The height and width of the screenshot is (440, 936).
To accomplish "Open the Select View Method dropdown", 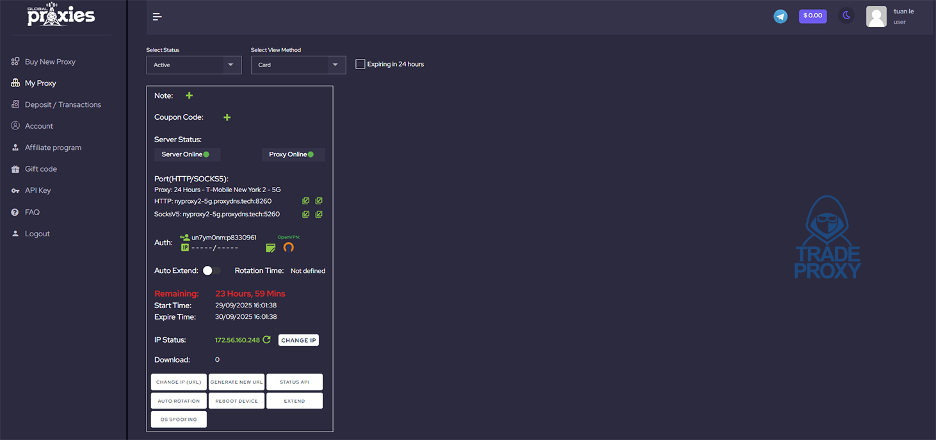I will tap(298, 65).
